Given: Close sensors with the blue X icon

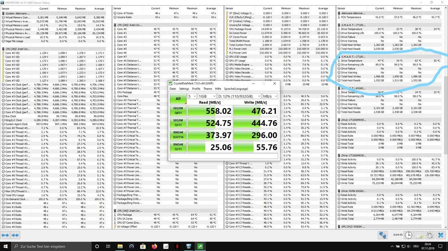Looking at the screenshot, I should [440, 235].
